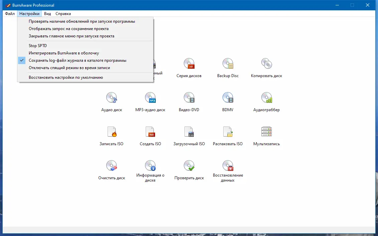Click the Backup Disc label
The width and height of the screenshot is (378, 236).
tap(228, 76)
